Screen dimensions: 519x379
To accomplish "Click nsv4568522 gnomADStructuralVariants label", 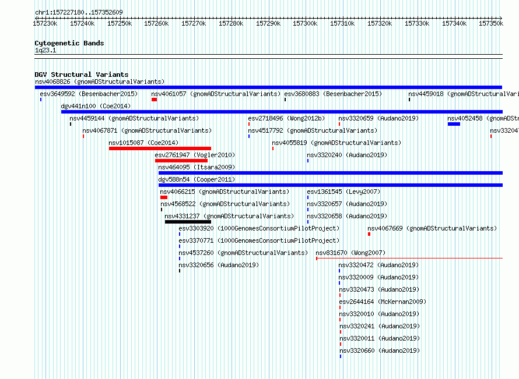I will 225,204.
